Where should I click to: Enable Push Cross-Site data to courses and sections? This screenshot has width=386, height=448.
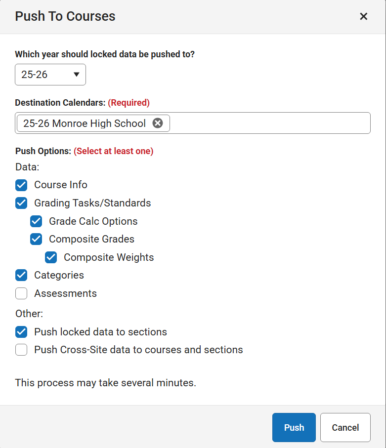pyautogui.click(x=21, y=350)
